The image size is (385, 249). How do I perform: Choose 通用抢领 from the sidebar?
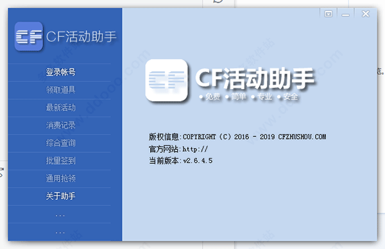(x=60, y=178)
